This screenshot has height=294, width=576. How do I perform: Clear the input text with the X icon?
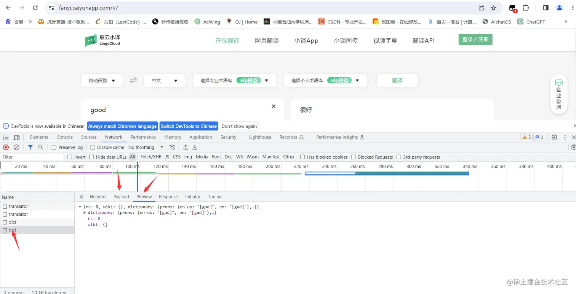click(274, 106)
